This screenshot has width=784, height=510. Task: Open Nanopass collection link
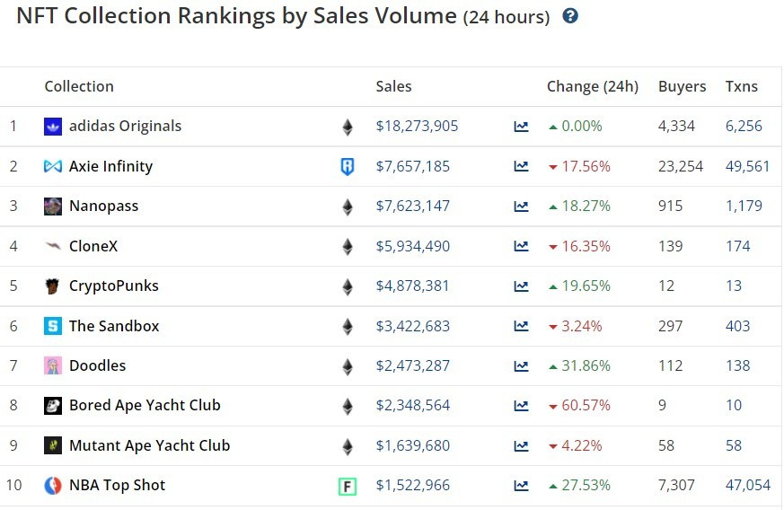tap(103, 206)
